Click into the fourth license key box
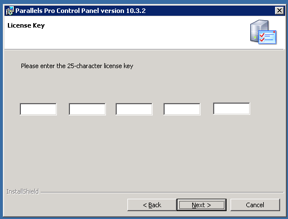This screenshot has width=288, height=219. pyautogui.click(x=182, y=109)
